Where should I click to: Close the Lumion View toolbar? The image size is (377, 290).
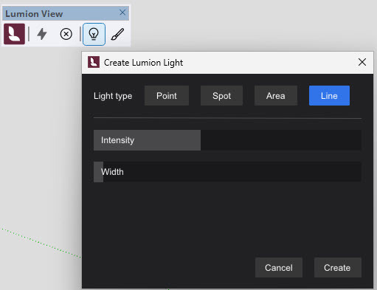click(122, 13)
